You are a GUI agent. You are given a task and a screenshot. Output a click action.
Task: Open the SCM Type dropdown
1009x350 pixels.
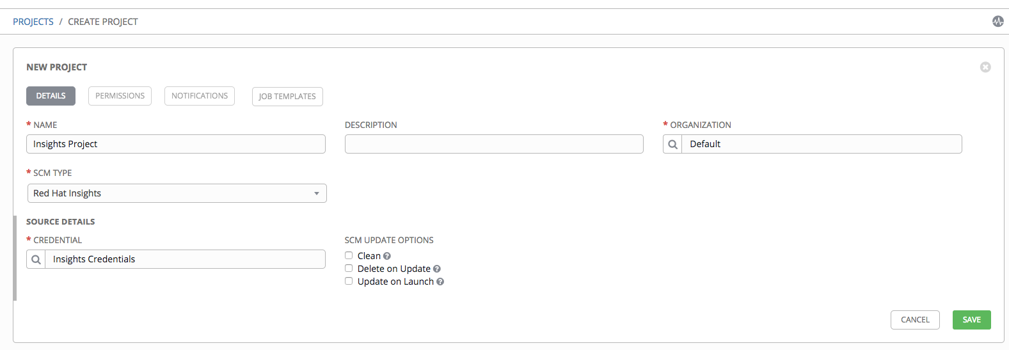click(x=177, y=193)
